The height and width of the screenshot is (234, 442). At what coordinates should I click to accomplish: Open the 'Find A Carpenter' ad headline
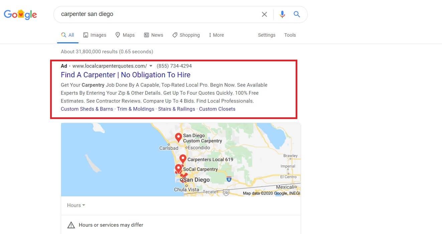coord(126,75)
